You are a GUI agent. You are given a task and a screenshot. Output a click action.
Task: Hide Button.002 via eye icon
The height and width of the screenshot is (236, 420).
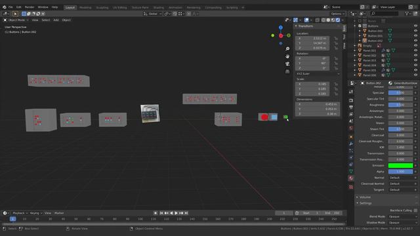click(x=415, y=41)
